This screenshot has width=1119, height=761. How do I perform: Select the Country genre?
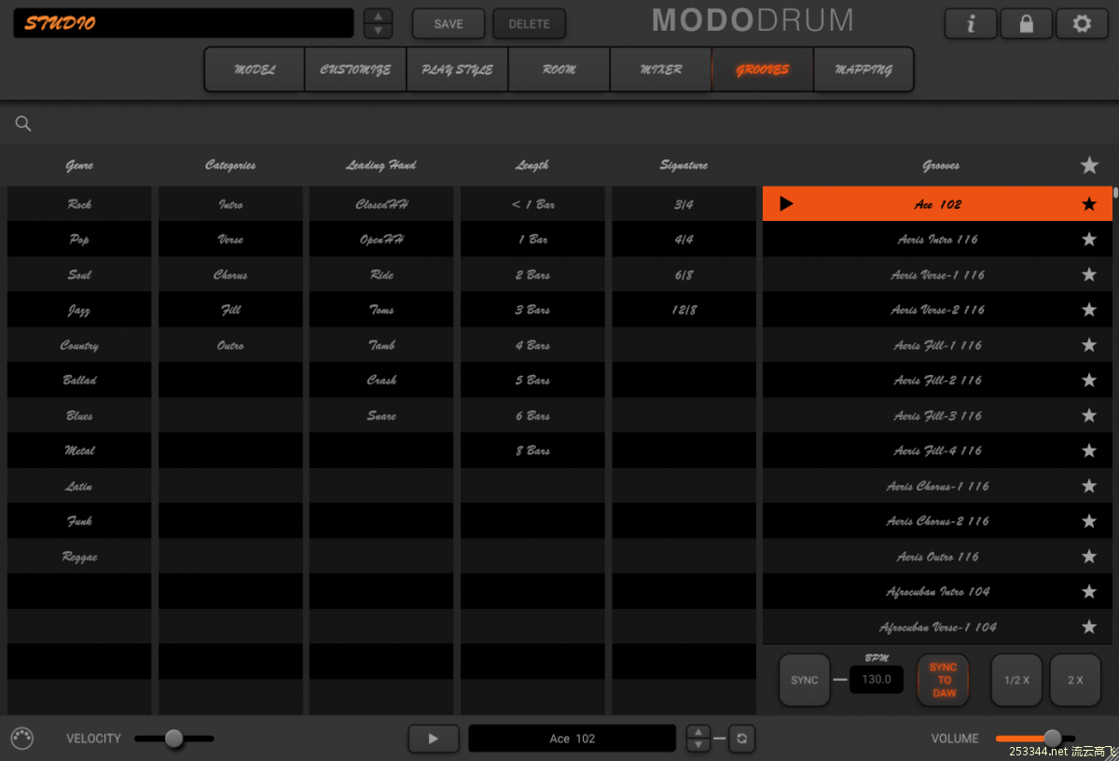pos(79,345)
